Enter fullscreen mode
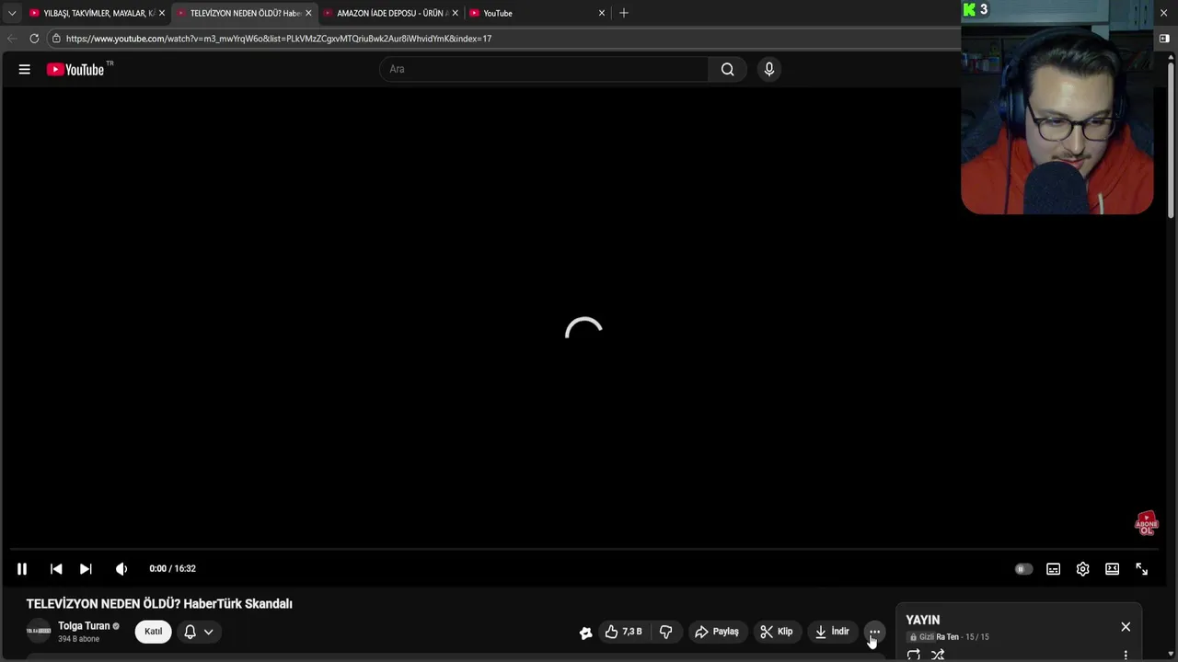The width and height of the screenshot is (1178, 662). pos(1142,569)
